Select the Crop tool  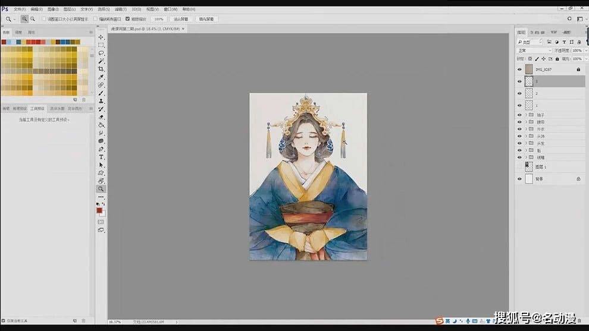[101, 69]
